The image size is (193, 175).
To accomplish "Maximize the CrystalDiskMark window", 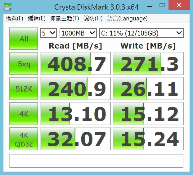I will coord(162,5).
